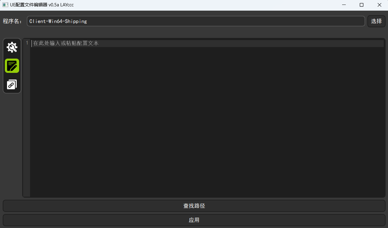
Task: Click the chain-link icon at sidebar bottom
Action: (12, 84)
